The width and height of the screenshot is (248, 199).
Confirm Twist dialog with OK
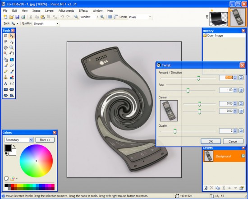(x=211, y=141)
